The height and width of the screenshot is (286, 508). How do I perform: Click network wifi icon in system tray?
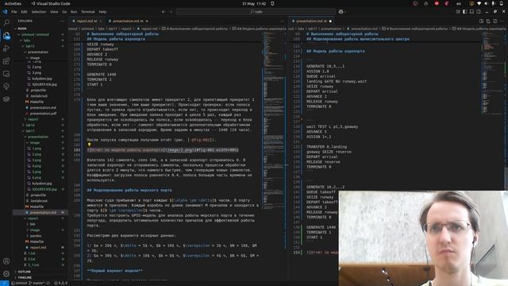479,3
